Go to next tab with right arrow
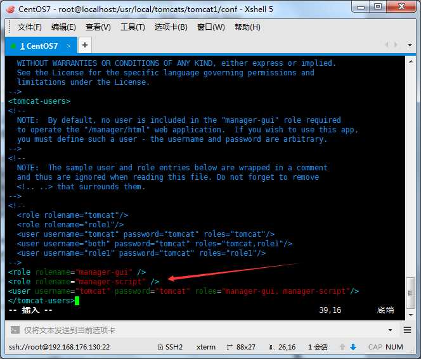 396,45
